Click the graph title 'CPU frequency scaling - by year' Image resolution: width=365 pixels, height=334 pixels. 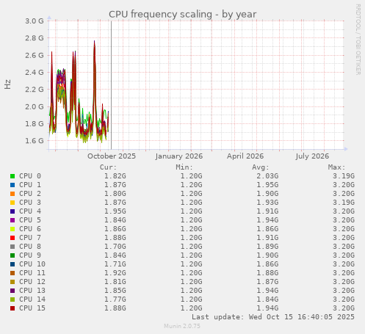(x=182, y=15)
